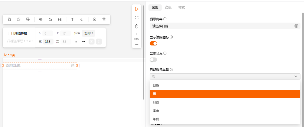The height and width of the screenshot is (127, 304).
Task: Click the fullscreen frame icon
Action: [137, 18]
